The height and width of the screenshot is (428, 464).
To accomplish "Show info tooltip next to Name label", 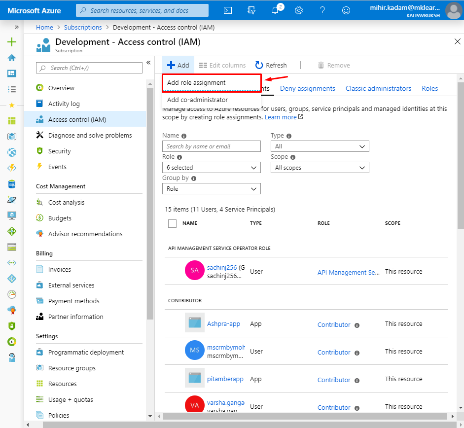I will point(184,136).
